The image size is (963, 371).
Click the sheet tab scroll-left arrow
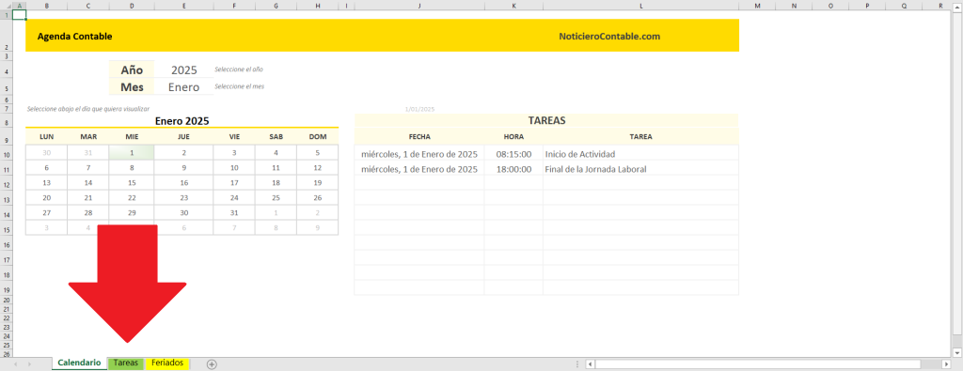tap(15, 364)
